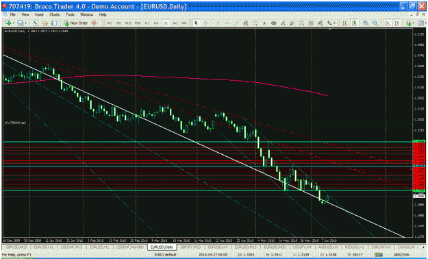Switch chart to MN monthly timeframe

184,23
